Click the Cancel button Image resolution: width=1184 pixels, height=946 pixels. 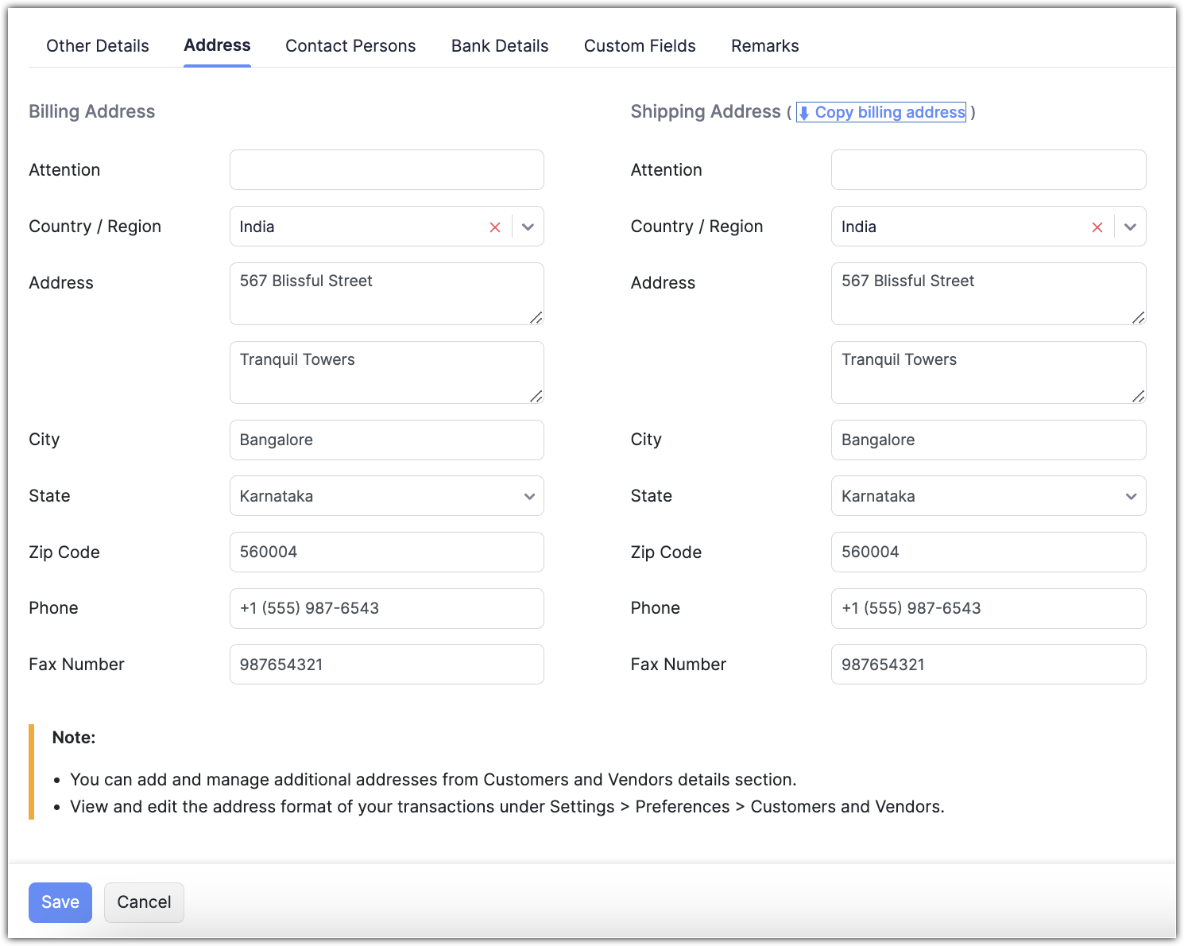(x=144, y=902)
